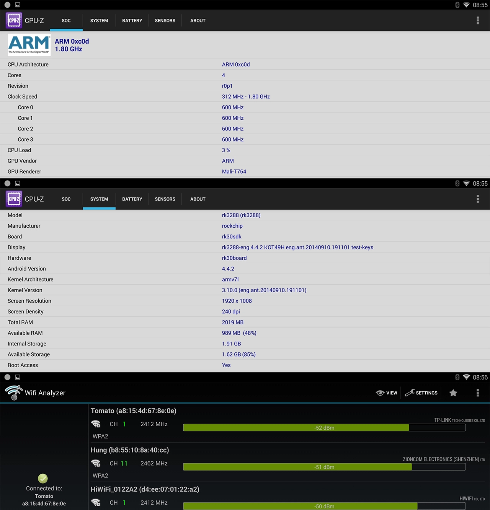The height and width of the screenshot is (510, 490).
Task: Click the 'ZIONCOM ELECTRONICS (SHENZHEN)' vendor label
Action: [x=444, y=459]
